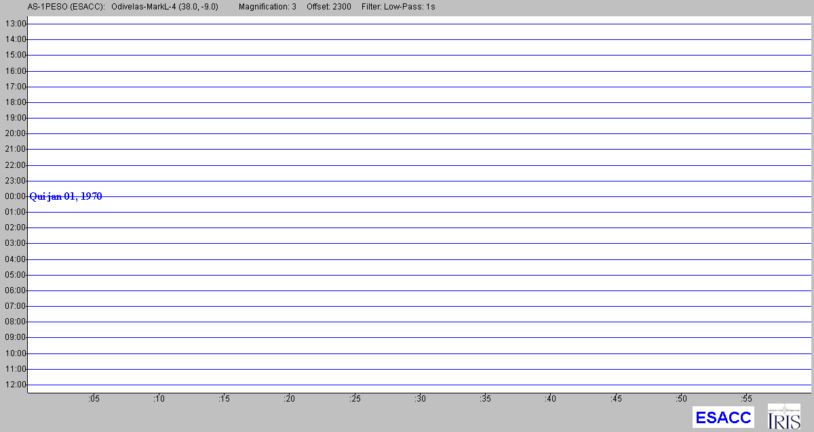Image resolution: width=814 pixels, height=432 pixels.
Task: Click the AS-1PESO (ESACC) title text
Action: pos(66,6)
